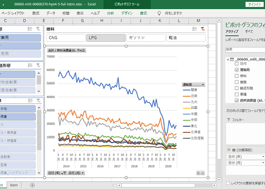Uncheck the 燃料消費量 field checkbox
Image resolution: width=265 pixels, height=189 pixels.
click(237, 101)
